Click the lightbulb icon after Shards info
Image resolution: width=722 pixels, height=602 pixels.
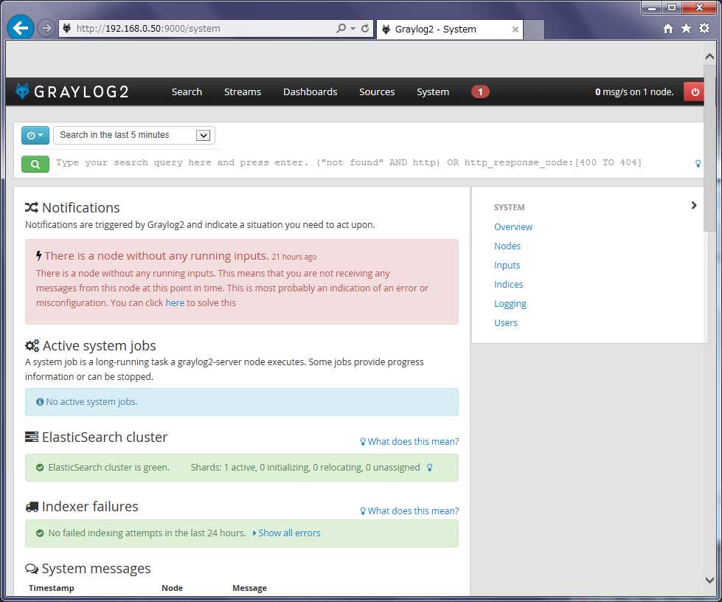click(430, 468)
